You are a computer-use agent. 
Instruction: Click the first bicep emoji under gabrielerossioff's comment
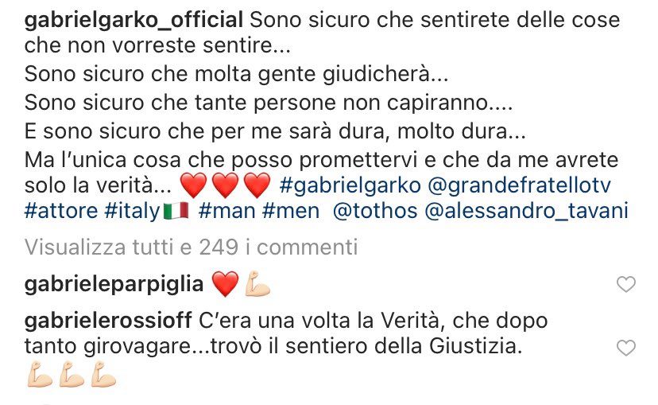[40, 374]
